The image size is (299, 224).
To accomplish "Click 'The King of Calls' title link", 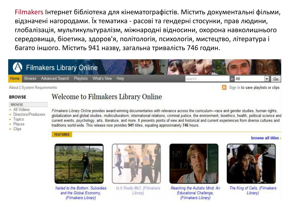I will click(253, 190).
